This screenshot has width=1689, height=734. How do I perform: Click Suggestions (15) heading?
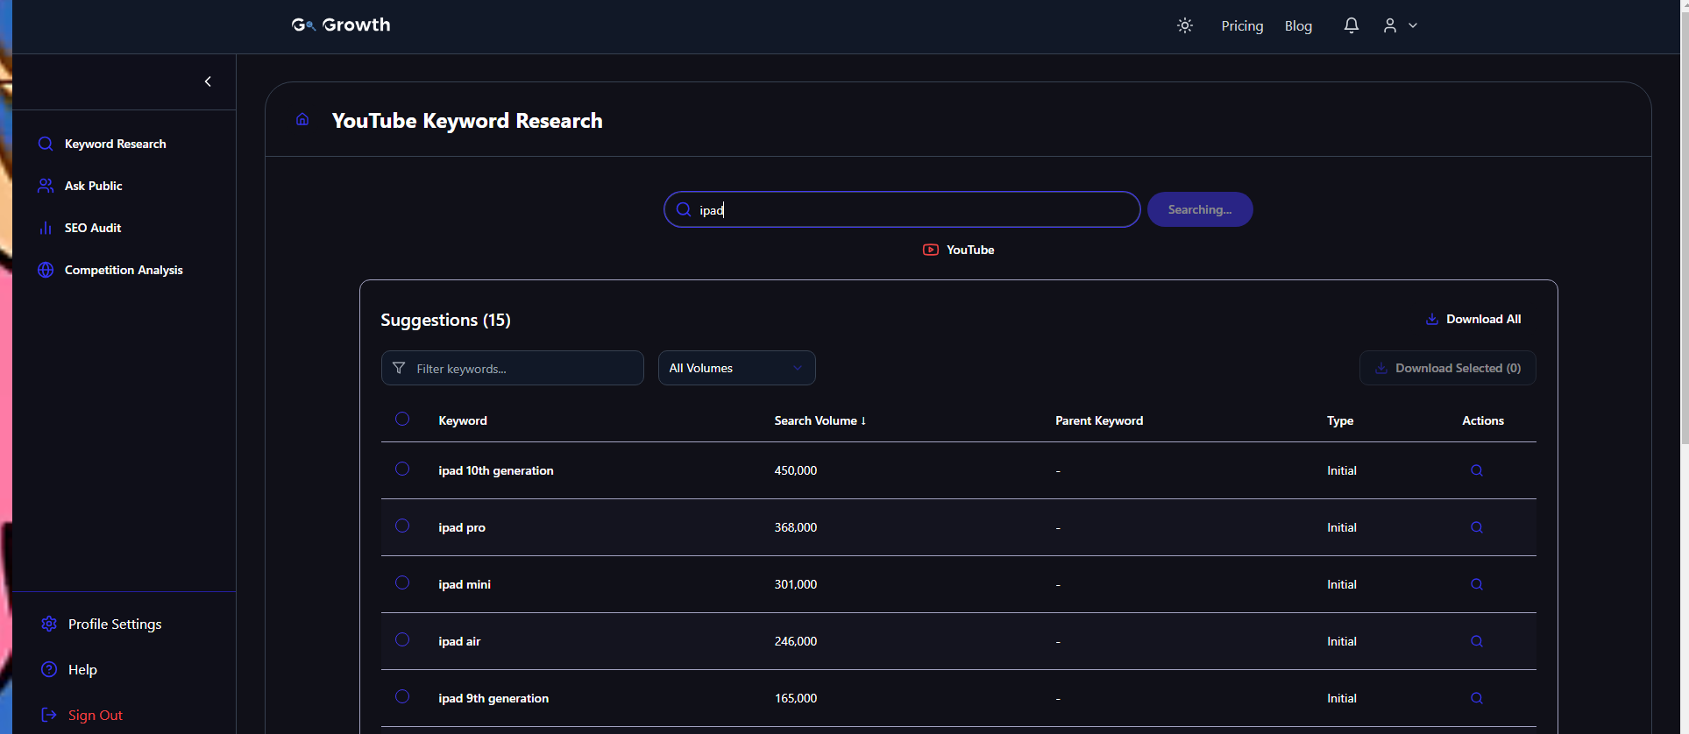tap(445, 320)
